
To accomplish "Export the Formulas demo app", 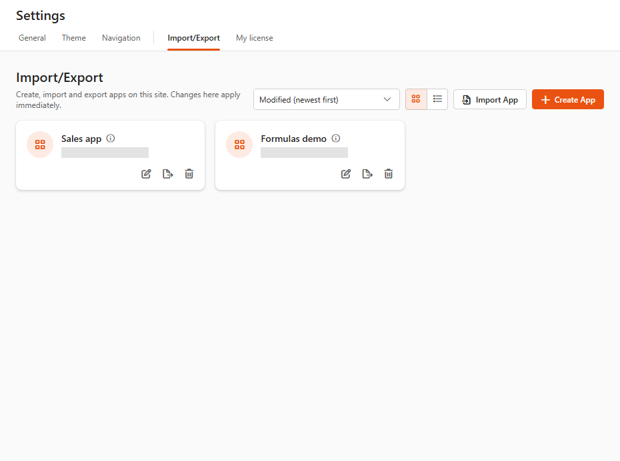I will click(x=367, y=174).
